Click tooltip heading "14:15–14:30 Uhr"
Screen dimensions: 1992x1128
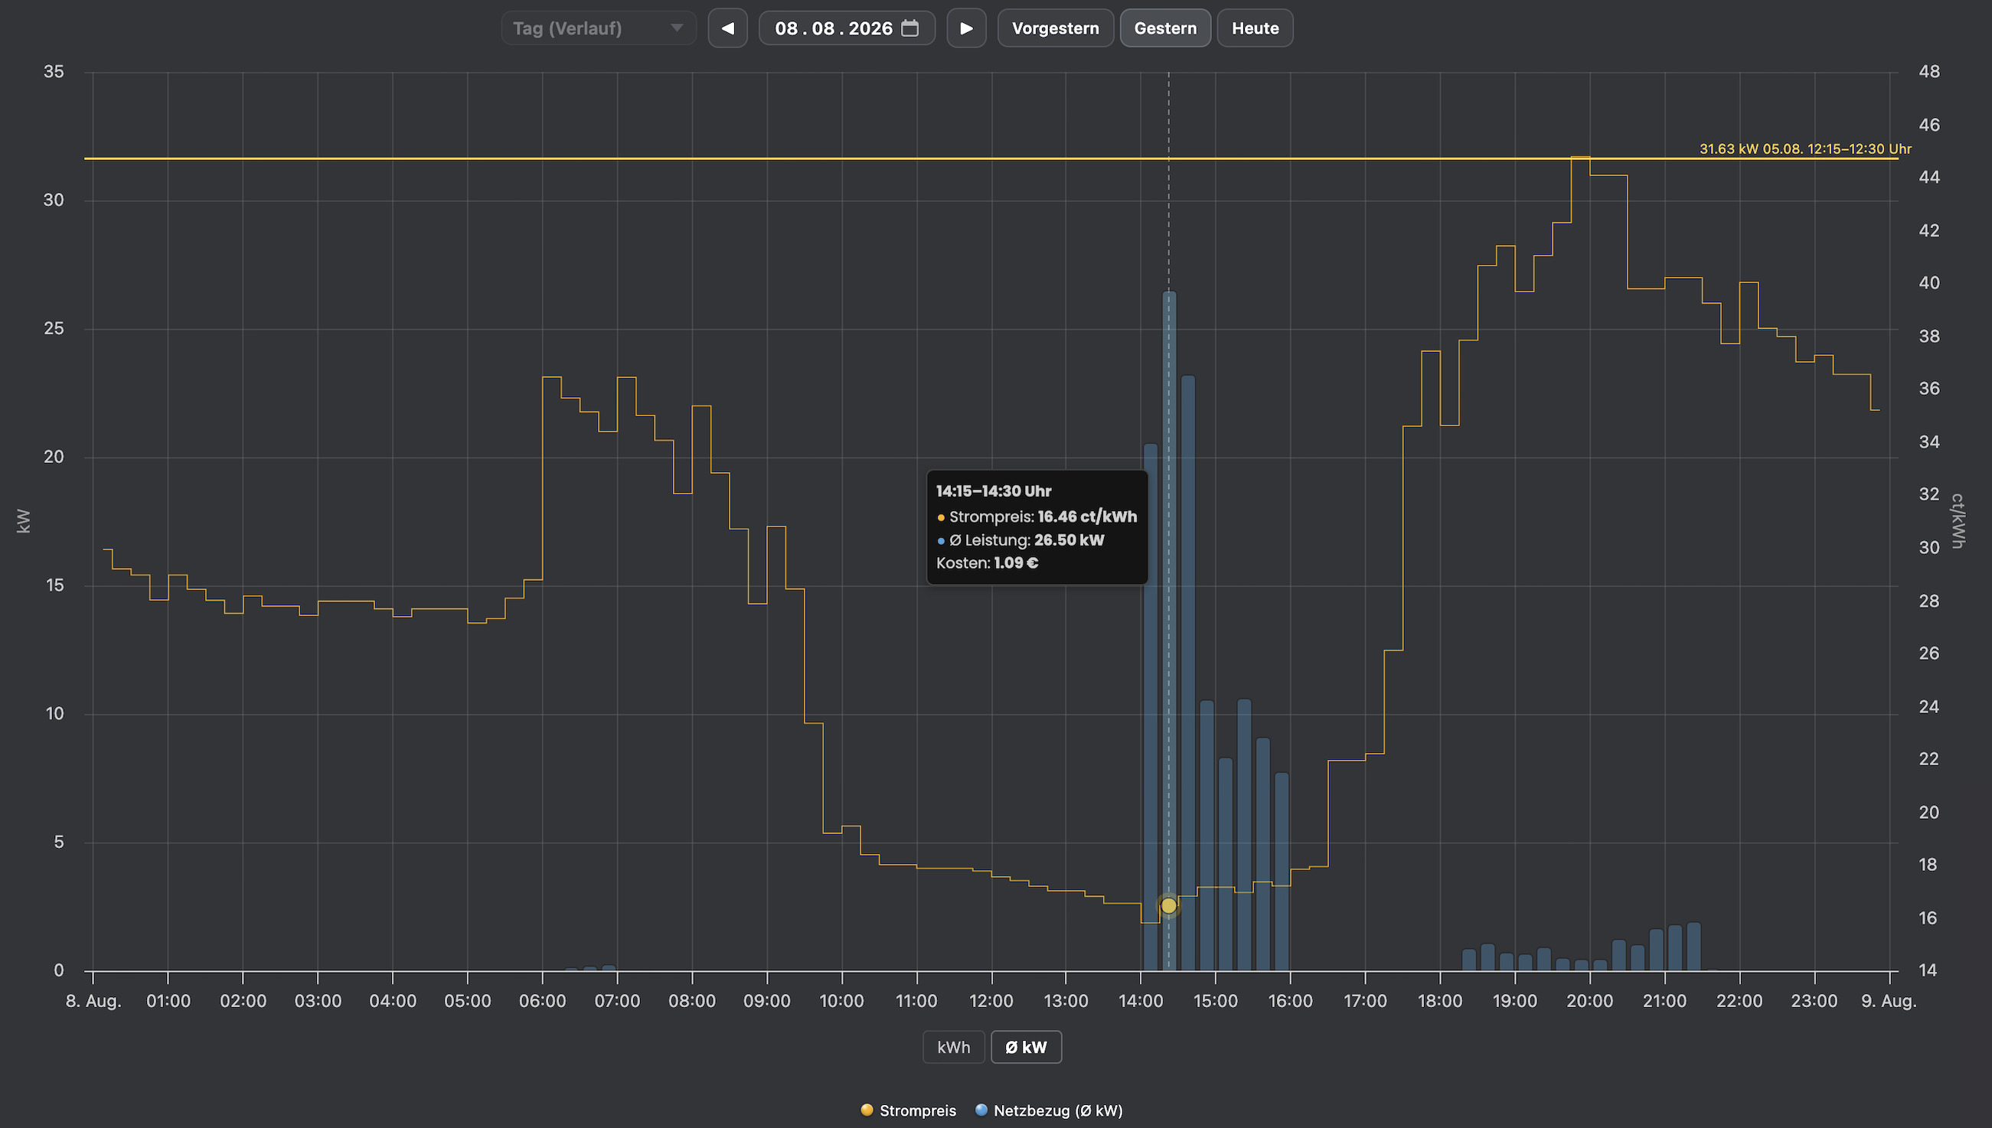993,491
